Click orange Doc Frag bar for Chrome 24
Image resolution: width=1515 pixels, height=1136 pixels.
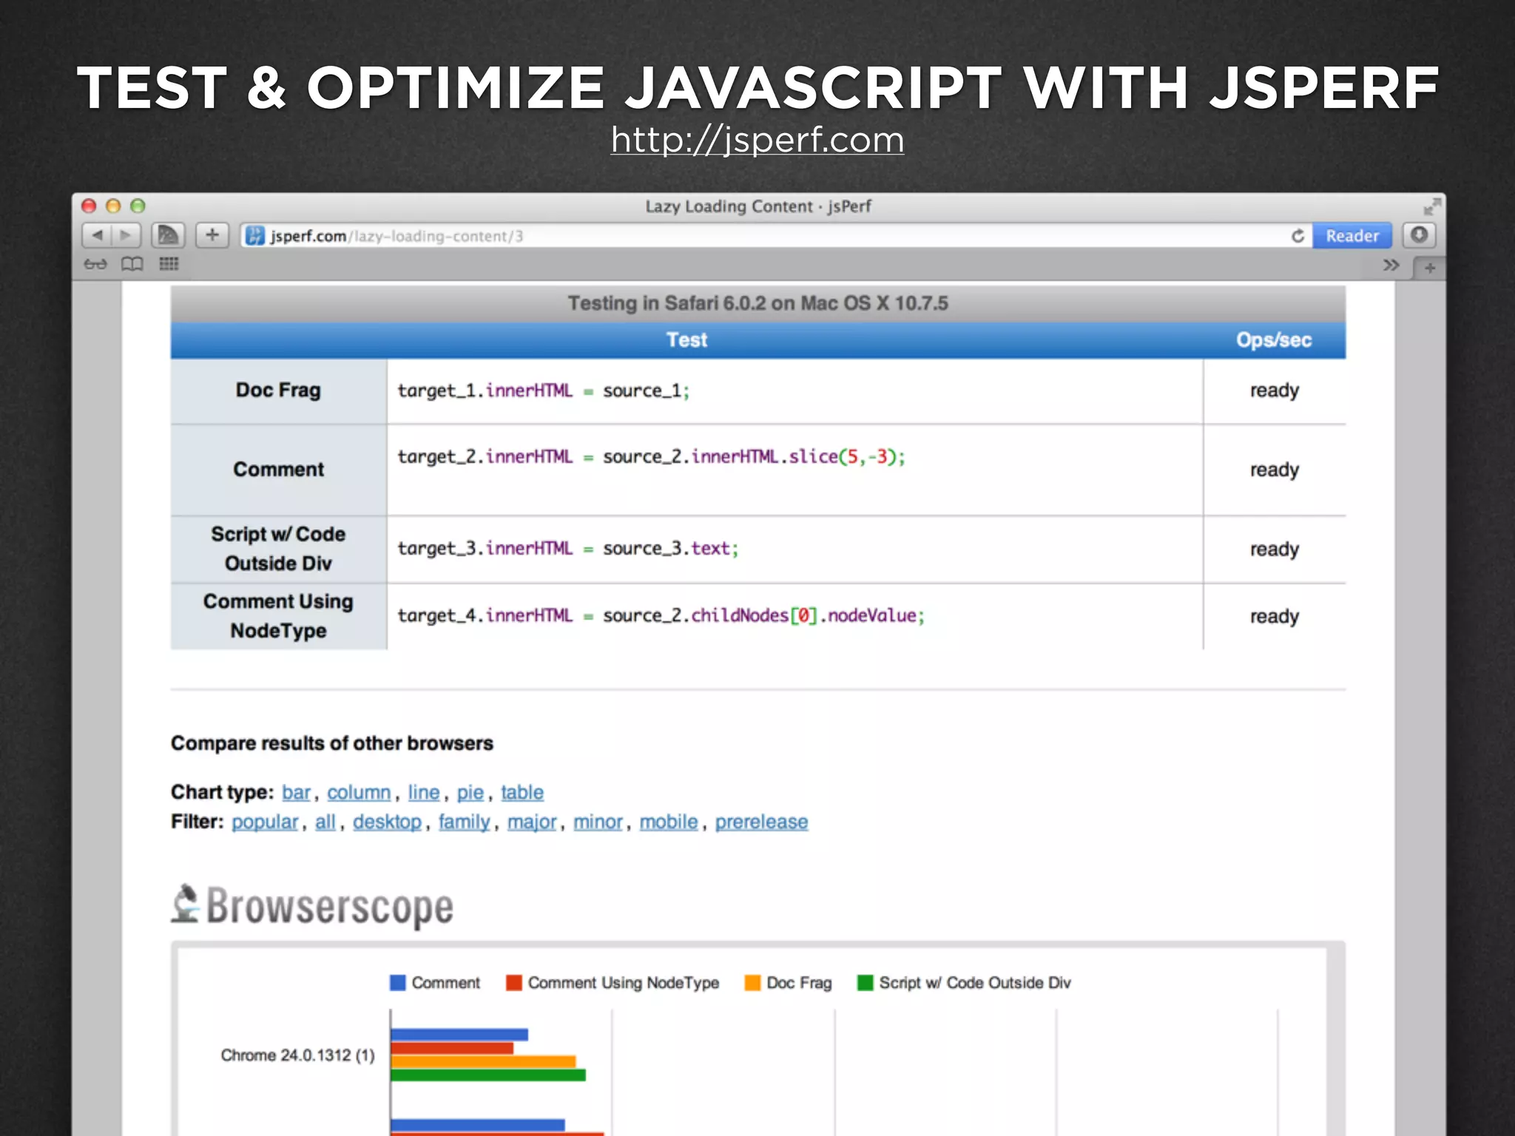pos(483,1061)
